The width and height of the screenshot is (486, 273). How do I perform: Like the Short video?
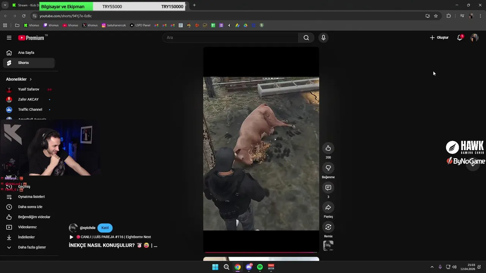click(x=328, y=148)
